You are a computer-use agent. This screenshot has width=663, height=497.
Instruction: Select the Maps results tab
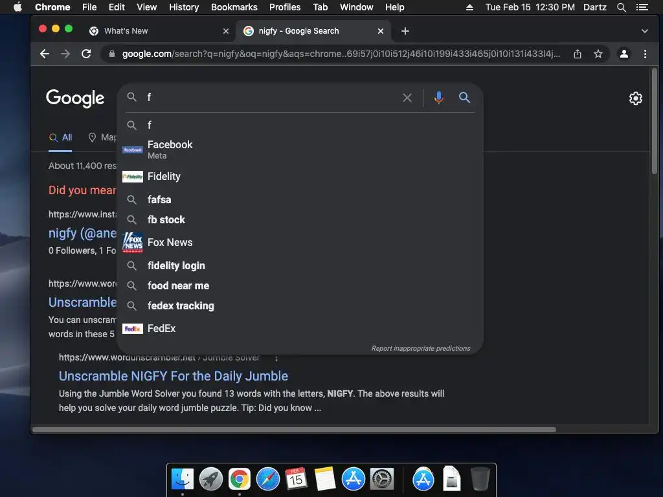coord(102,137)
